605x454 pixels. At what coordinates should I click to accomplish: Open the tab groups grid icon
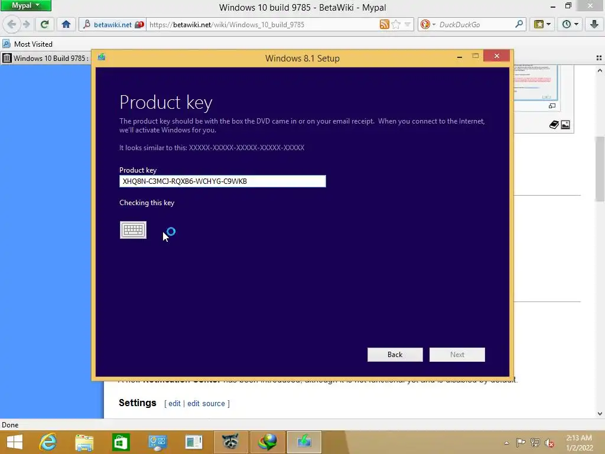pyautogui.click(x=599, y=58)
